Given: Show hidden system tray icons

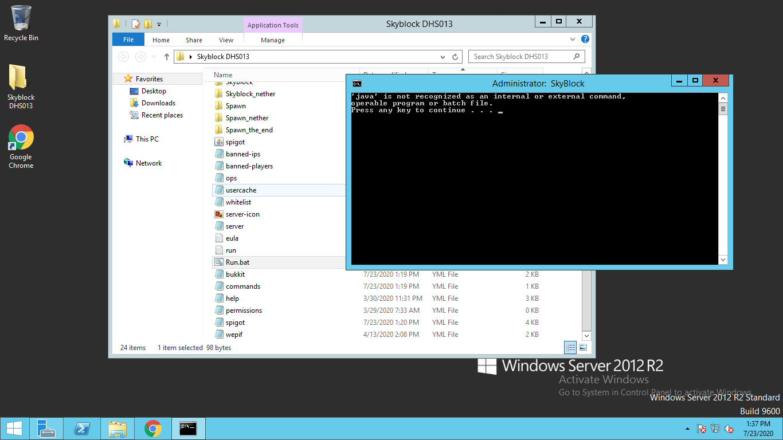Looking at the screenshot, I should [x=687, y=429].
